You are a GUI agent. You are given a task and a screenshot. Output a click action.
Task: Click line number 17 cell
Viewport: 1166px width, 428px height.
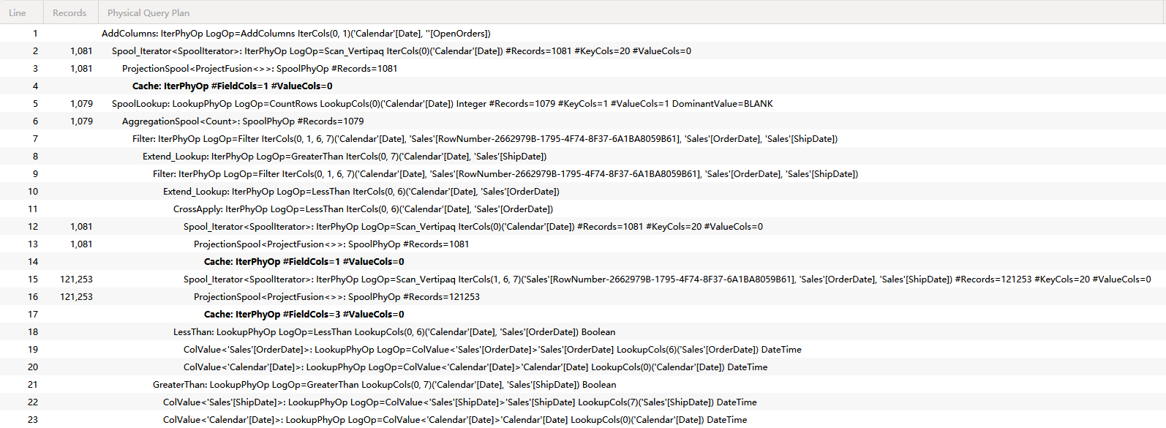tap(32, 315)
